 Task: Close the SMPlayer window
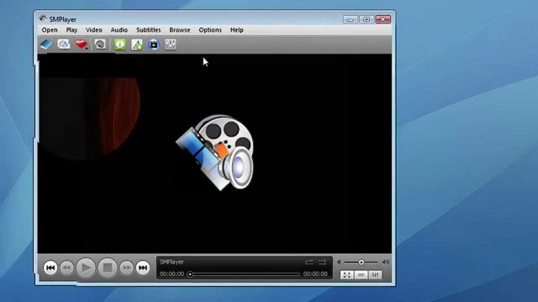[x=383, y=19]
